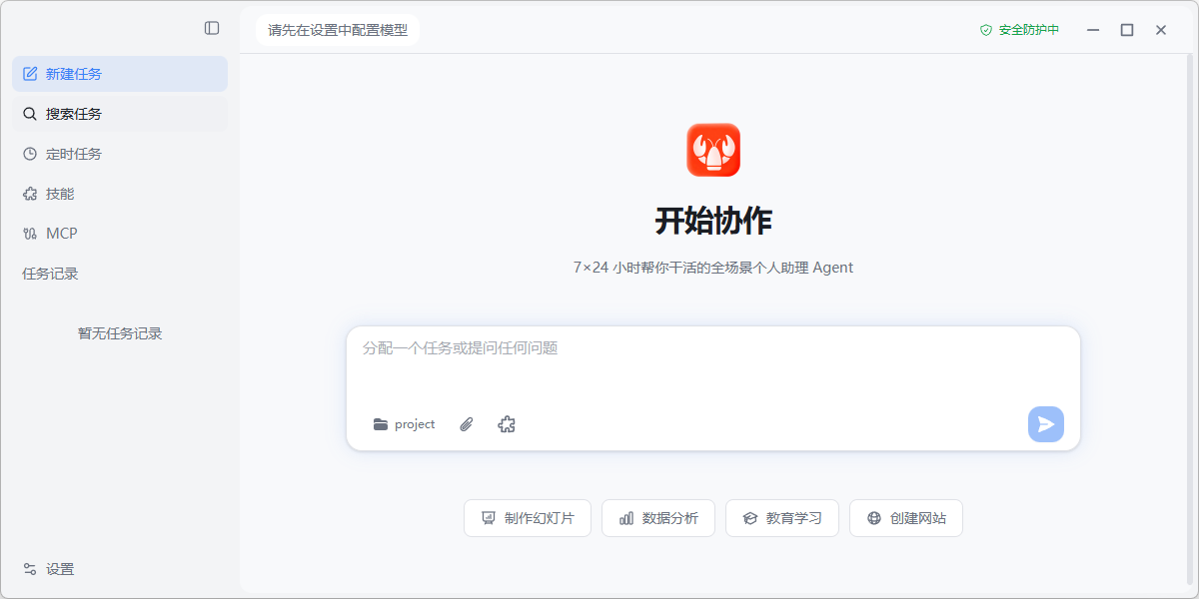Click the paperclip attachment icon
Viewport: 1199px width, 599px height.
[466, 424]
